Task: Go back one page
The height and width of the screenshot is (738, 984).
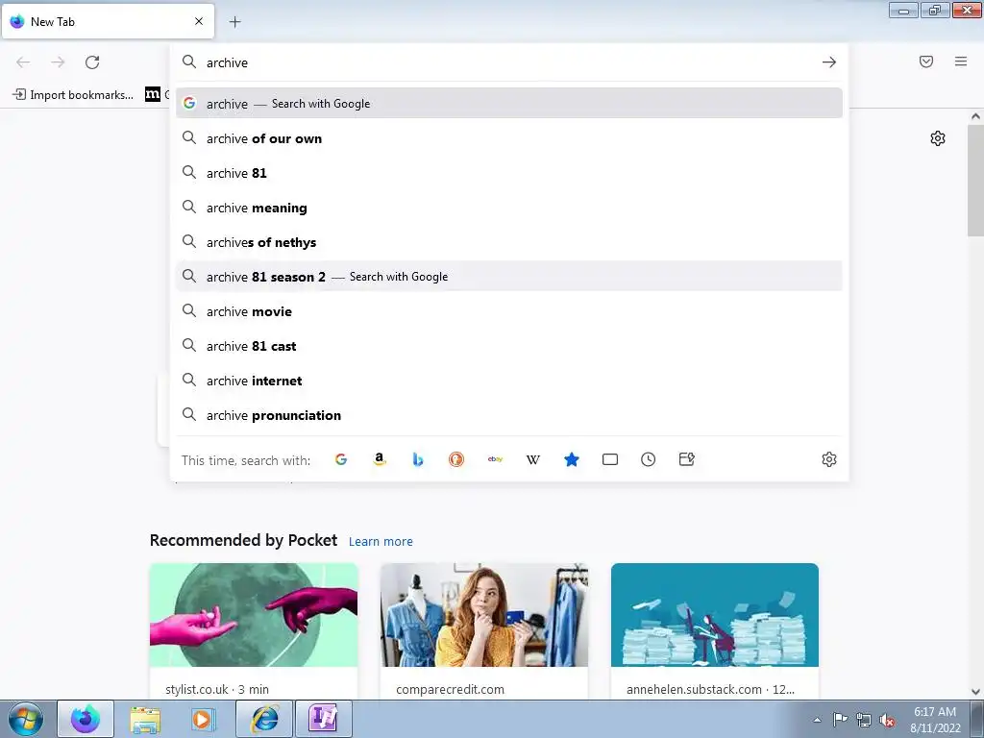Action: pyautogui.click(x=23, y=62)
